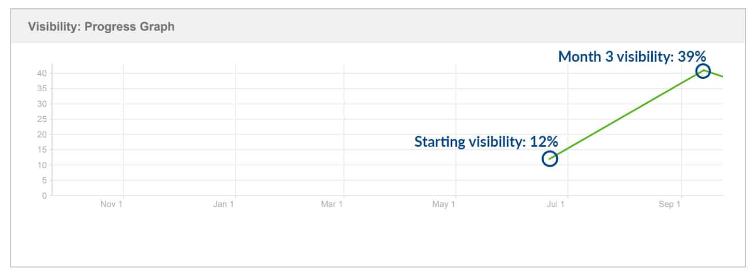
Task: Click the May 1 axis label
Action: [443, 204]
